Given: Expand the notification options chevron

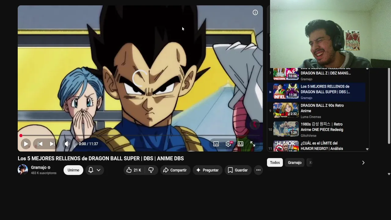Looking at the screenshot, I should (99, 170).
